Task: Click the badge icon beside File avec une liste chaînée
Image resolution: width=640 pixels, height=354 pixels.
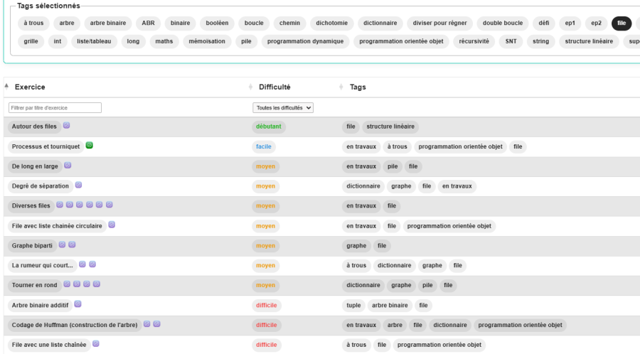Action: click(95, 344)
